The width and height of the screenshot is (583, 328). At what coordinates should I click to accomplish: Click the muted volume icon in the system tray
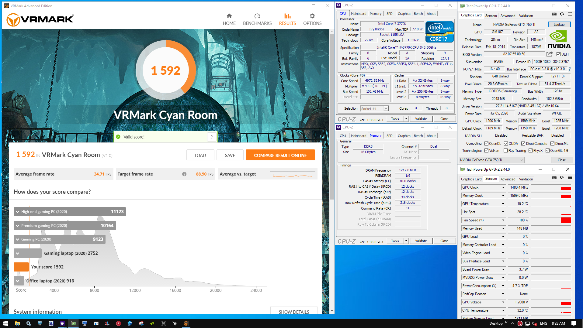[534, 323]
